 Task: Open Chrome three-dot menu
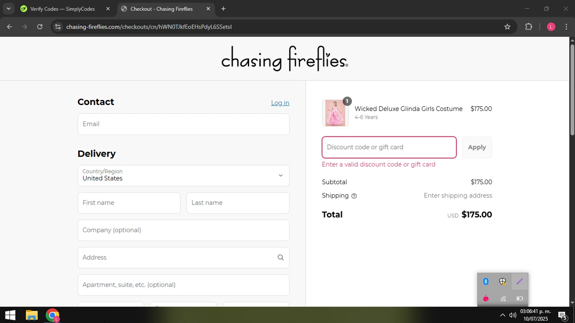566,27
